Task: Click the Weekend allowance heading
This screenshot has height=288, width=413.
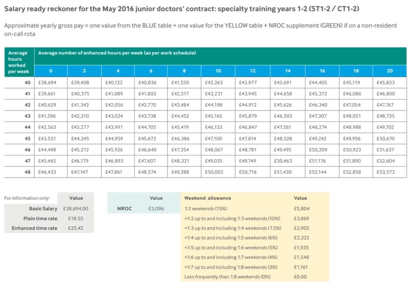Action: click(x=208, y=198)
